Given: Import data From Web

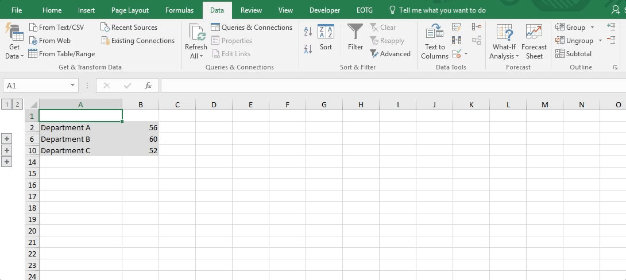Looking at the screenshot, I should [50, 41].
